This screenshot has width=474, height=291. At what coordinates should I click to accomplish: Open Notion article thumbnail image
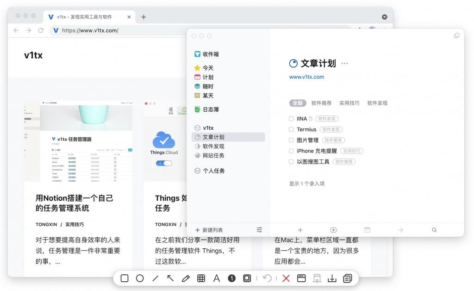(x=78, y=141)
